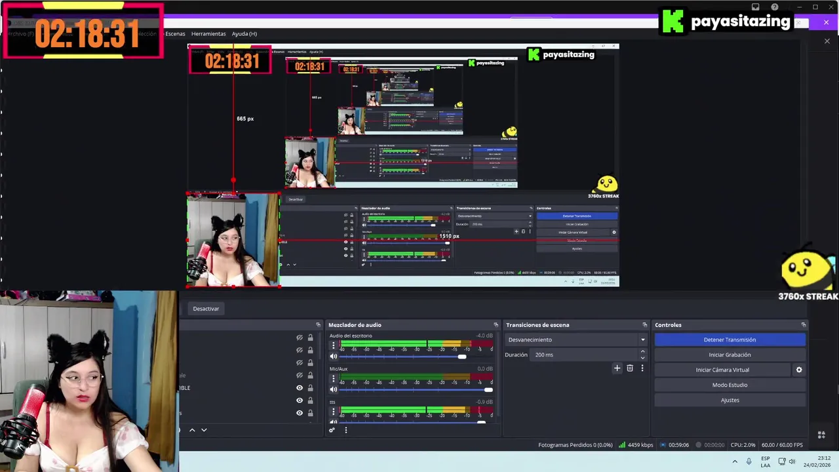Screen dimensions: 839x472
Task: Move selected source down with the arrow
Action: pos(204,430)
